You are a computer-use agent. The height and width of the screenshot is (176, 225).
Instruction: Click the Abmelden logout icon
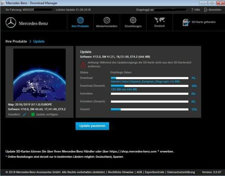click(206, 10)
